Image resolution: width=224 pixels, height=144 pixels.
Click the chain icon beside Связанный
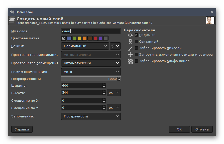(130, 42)
